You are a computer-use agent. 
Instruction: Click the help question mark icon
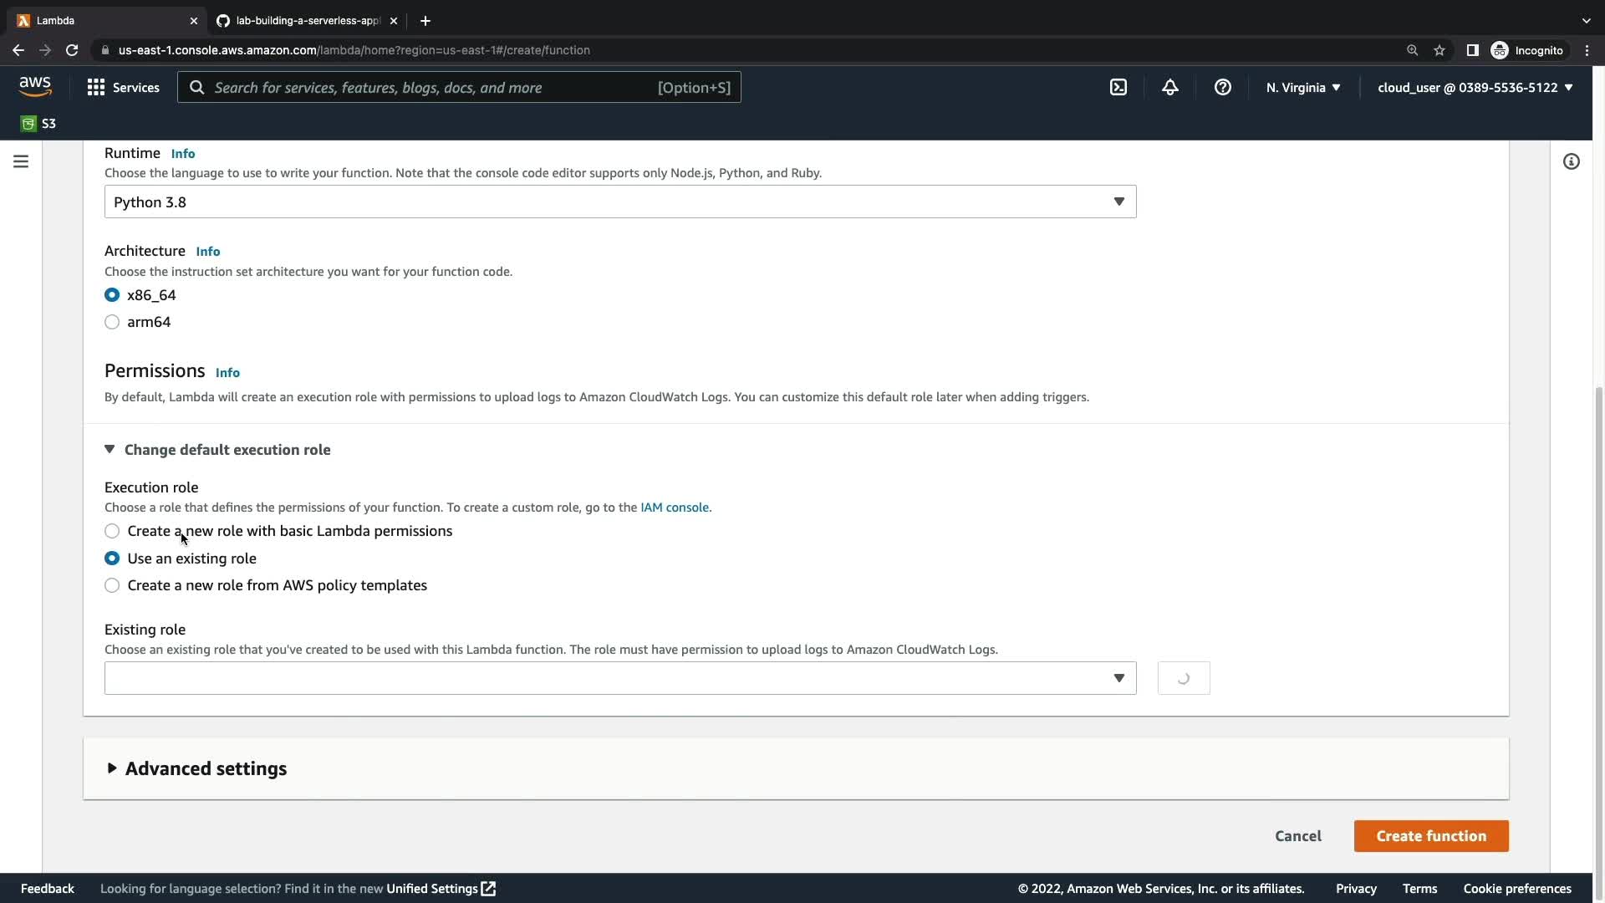click(1222, 87)
